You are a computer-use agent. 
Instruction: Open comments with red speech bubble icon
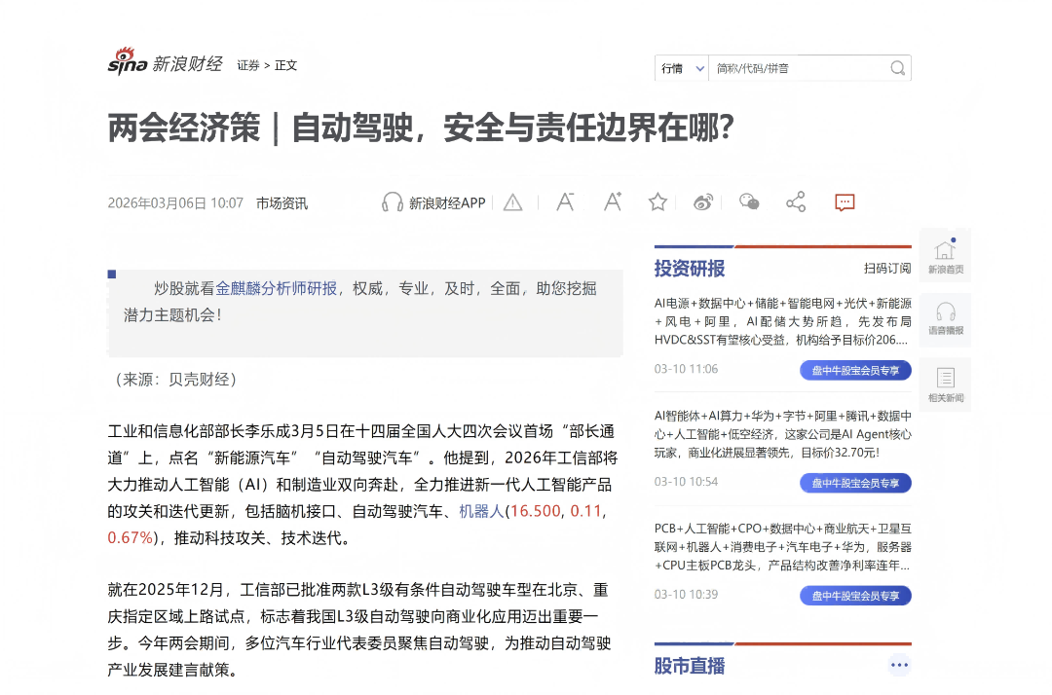tap(845, 202)
